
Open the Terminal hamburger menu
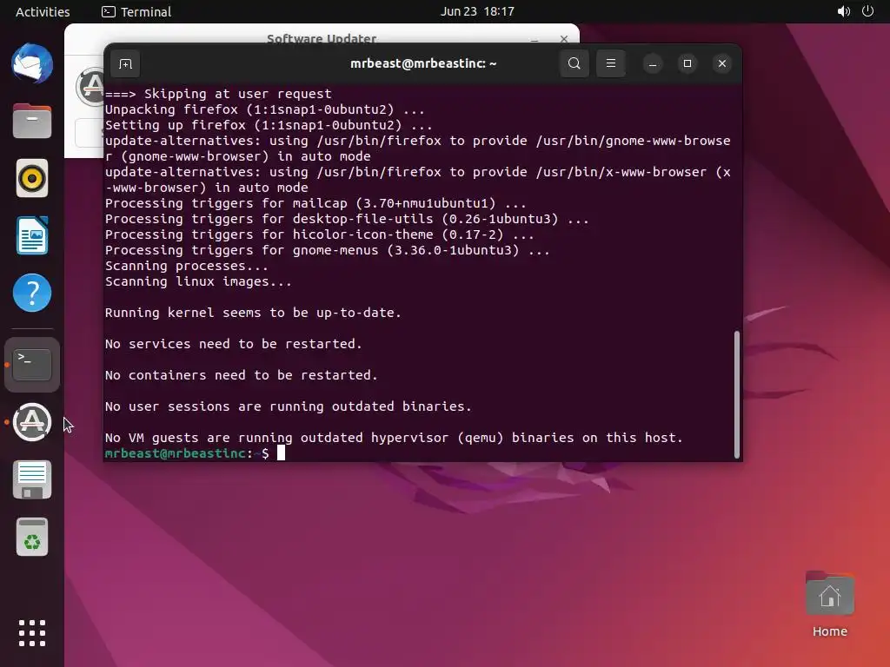pyautogui.click(x=611, y=63)
